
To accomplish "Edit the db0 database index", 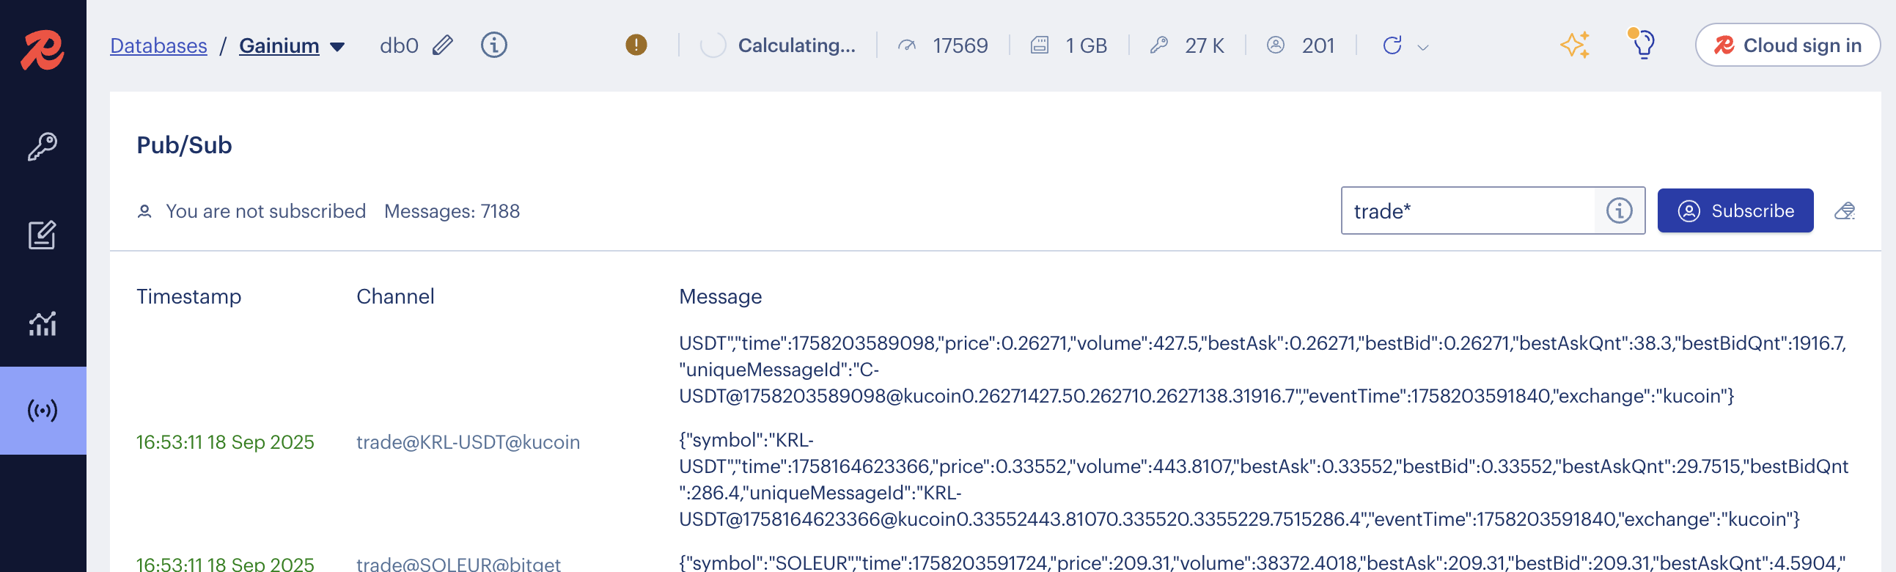I will click(x=442, y=45).
